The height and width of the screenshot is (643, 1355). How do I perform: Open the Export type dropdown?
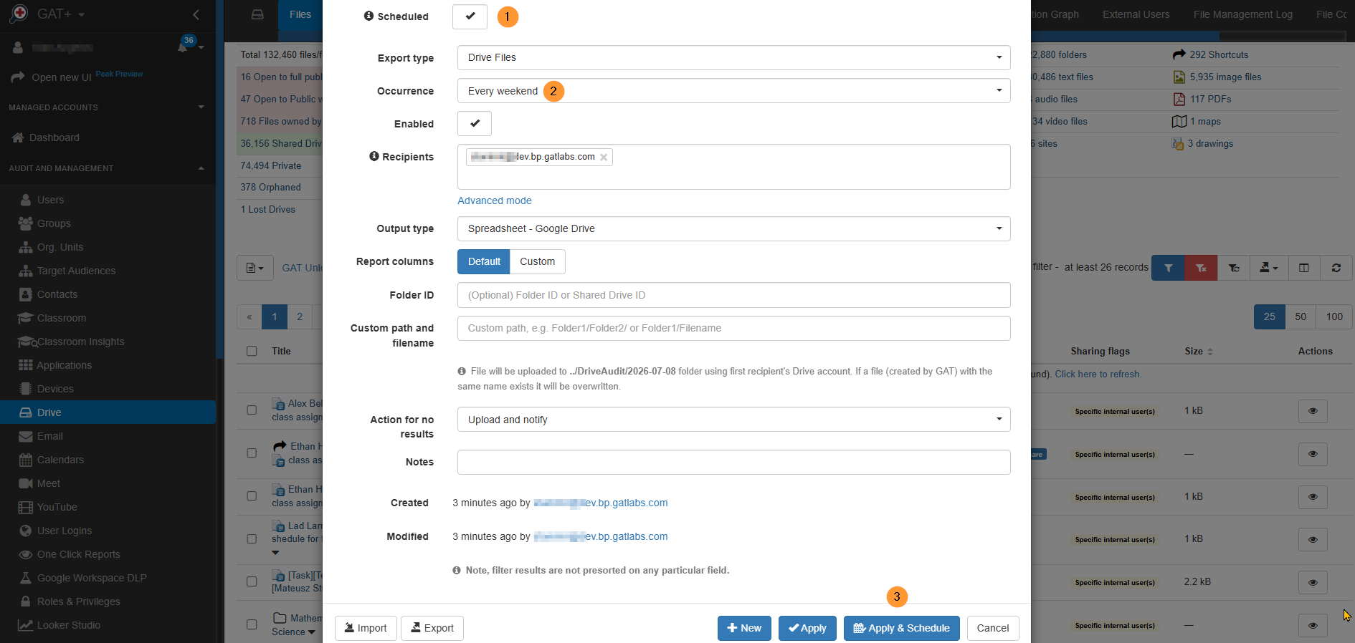pyautogui.click(x=734, y=57)
